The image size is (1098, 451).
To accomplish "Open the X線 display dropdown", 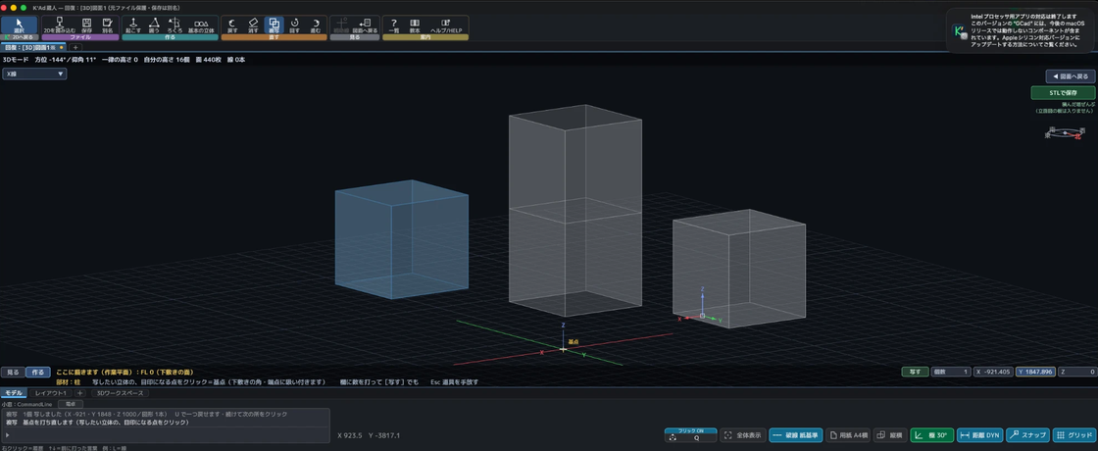I will [34, 74].
